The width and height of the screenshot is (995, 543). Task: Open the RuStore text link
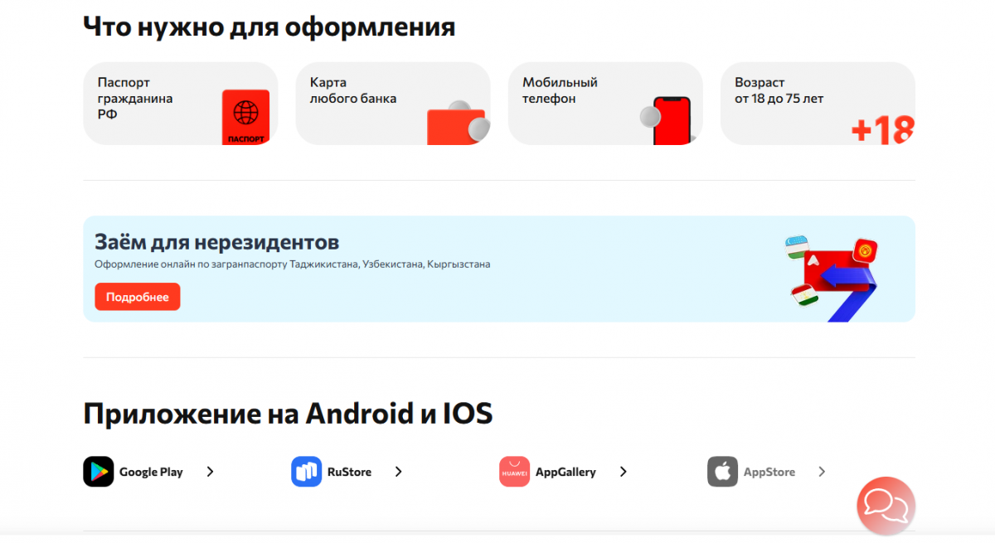(x=349, y=472)
